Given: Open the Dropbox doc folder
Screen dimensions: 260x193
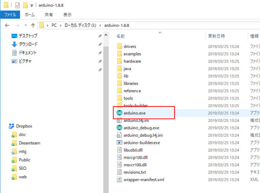Looking at the screenshot, I should [x=19, y=135].
